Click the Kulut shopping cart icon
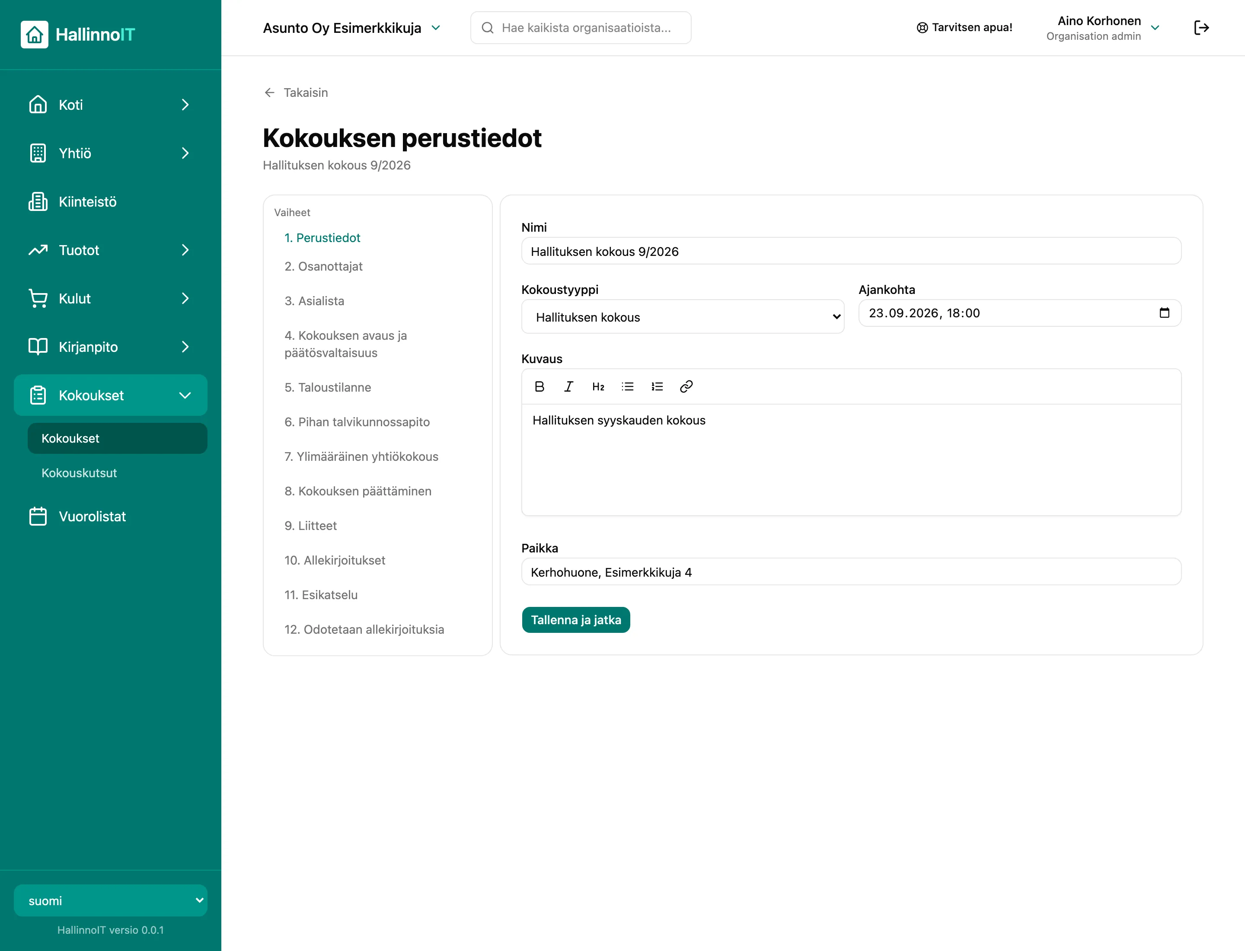1245x951 pixels. click(x=38, y=298)
